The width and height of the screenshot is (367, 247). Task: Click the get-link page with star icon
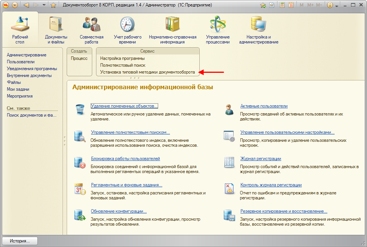(x=272, y=5)
